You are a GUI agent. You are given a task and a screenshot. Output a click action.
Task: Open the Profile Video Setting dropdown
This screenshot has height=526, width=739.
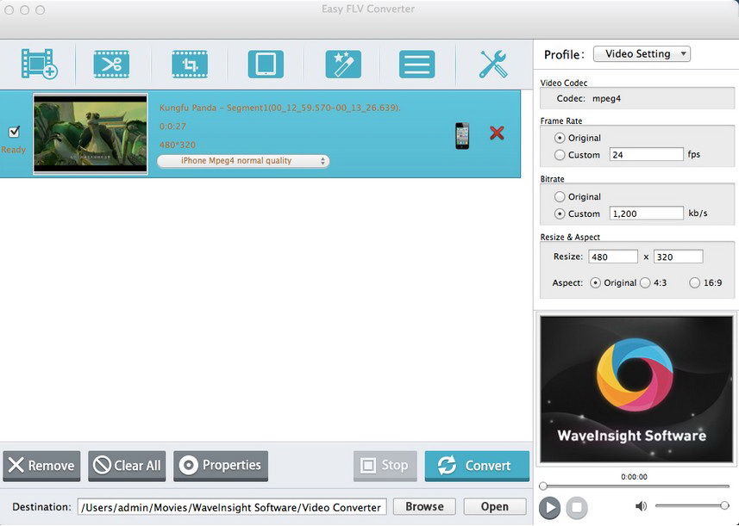(642, 54)
